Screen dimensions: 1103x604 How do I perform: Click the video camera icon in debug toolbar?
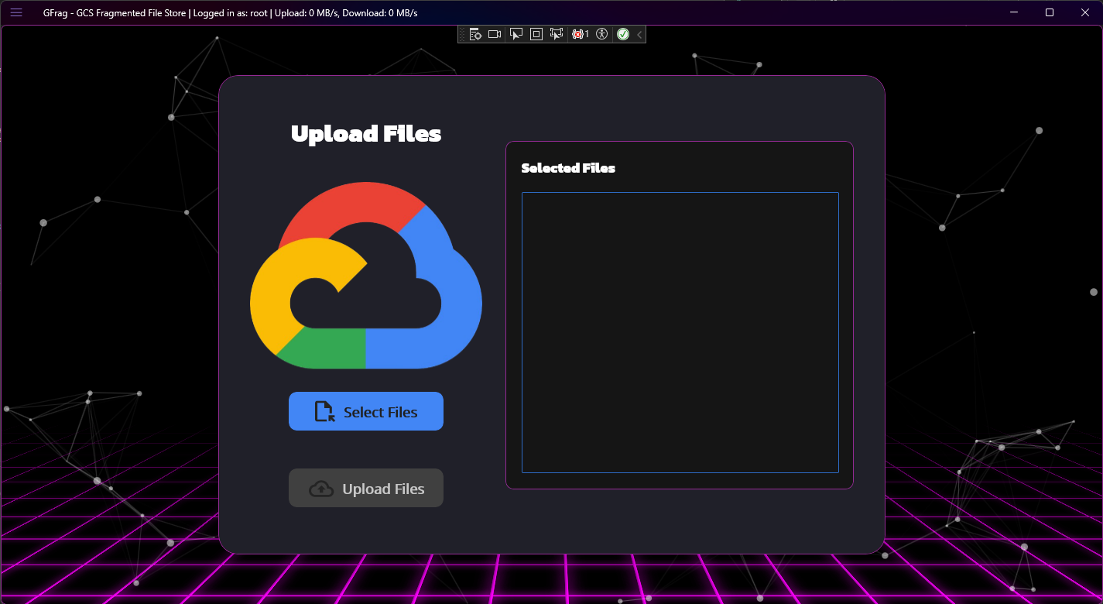tap(495, 34)
